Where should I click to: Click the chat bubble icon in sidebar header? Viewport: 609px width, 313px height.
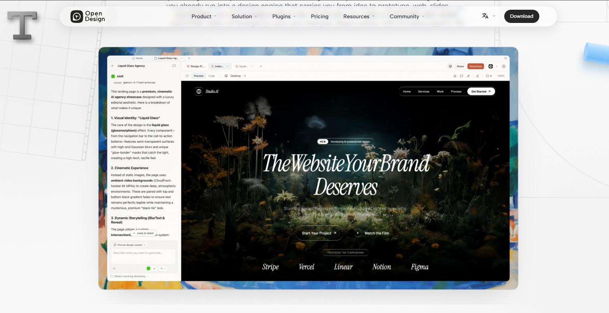pos(174,66)
